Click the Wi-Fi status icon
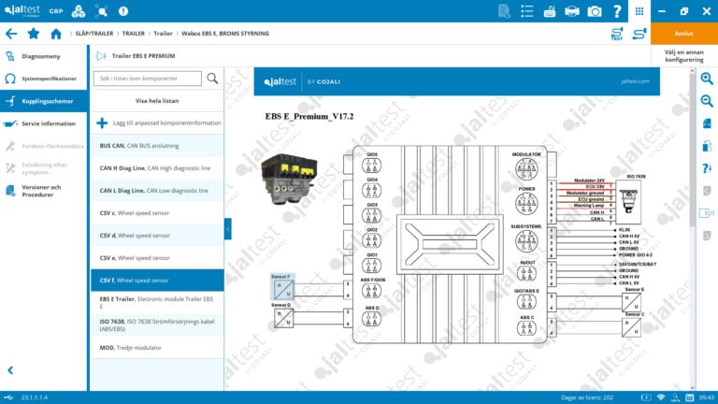718x404 pixels. click(660, 397)
